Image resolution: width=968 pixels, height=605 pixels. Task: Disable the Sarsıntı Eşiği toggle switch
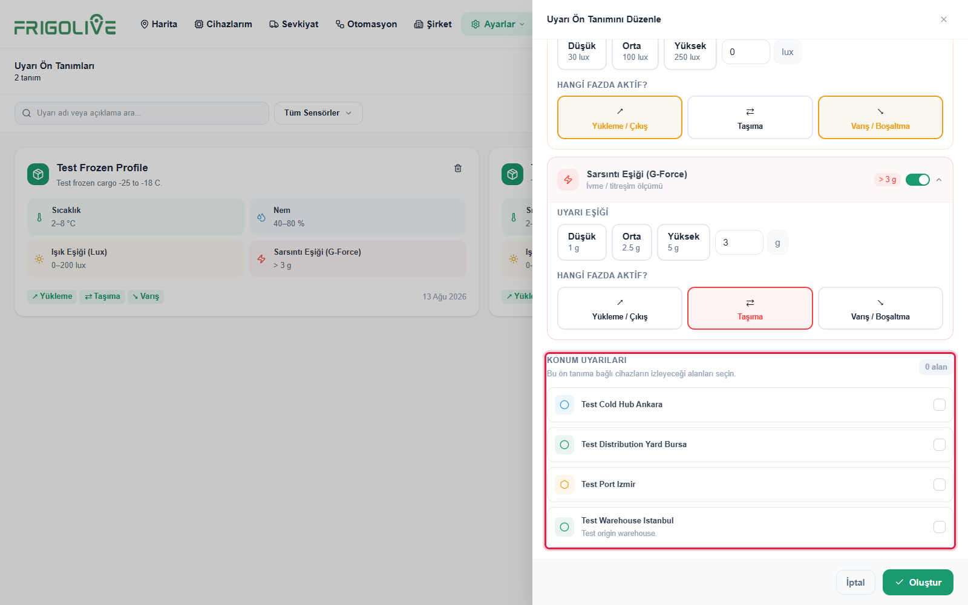click(918, 180)
